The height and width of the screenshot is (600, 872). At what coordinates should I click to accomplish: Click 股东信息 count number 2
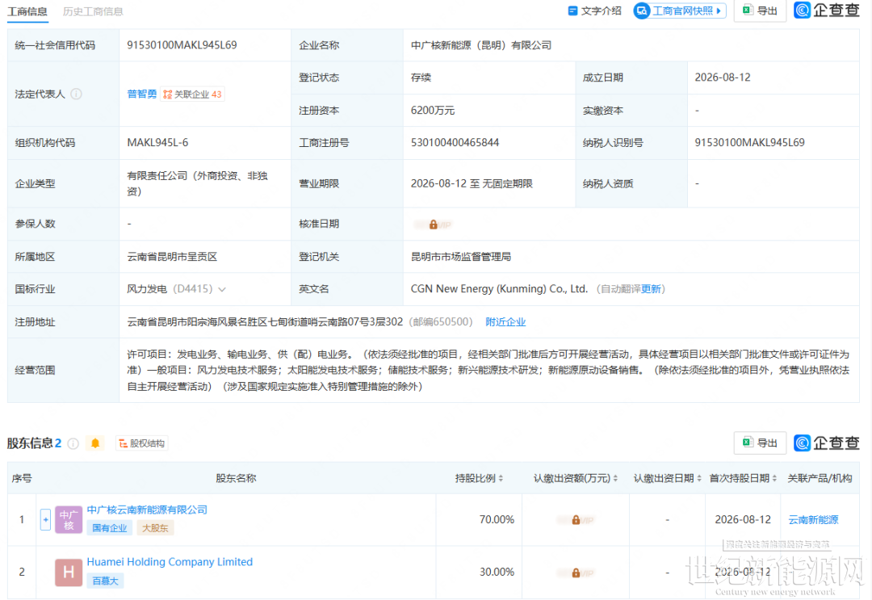58,443
